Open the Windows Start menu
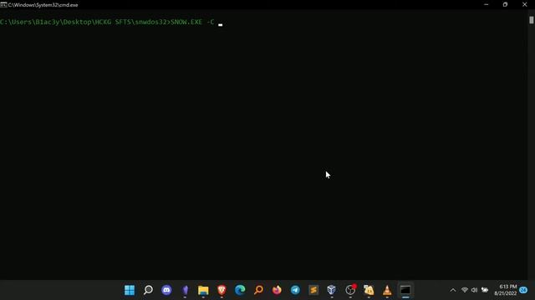 [130, 290]
